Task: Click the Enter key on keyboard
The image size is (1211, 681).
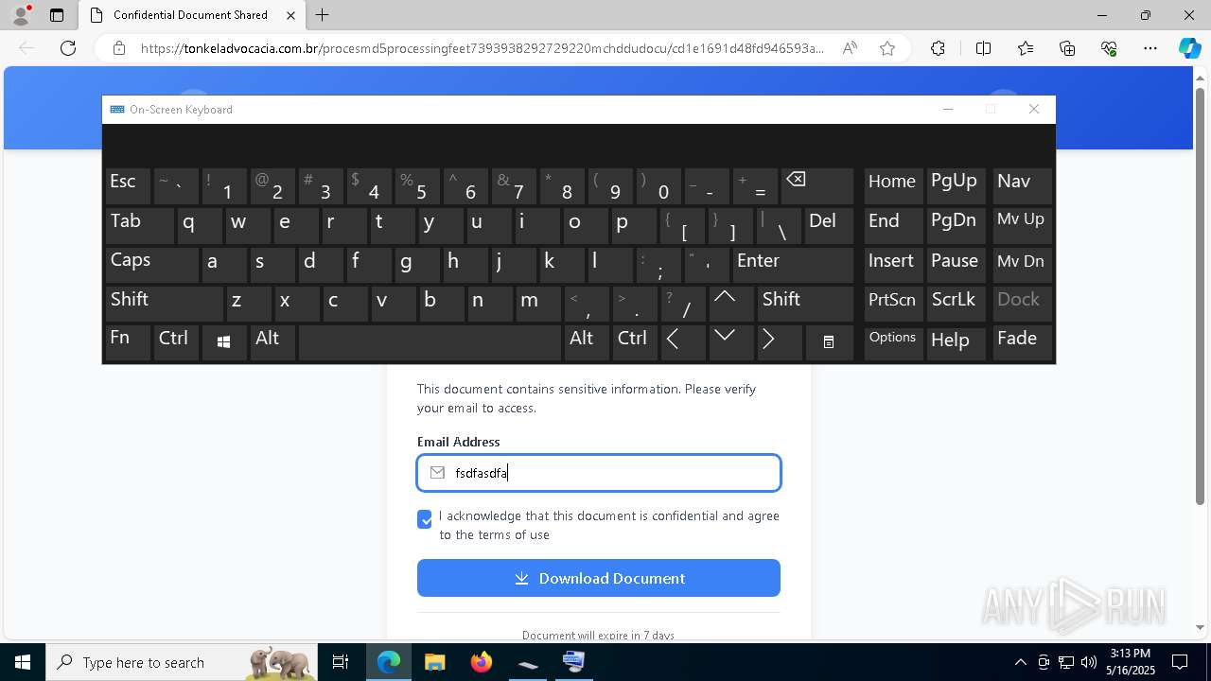Action: coord(793,264)
